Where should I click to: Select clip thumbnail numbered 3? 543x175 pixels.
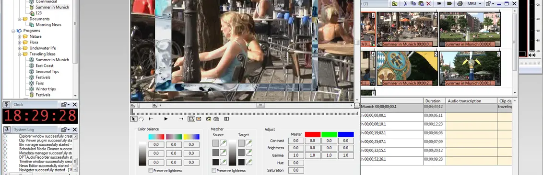pyautogui.click(x=470, y=29)
